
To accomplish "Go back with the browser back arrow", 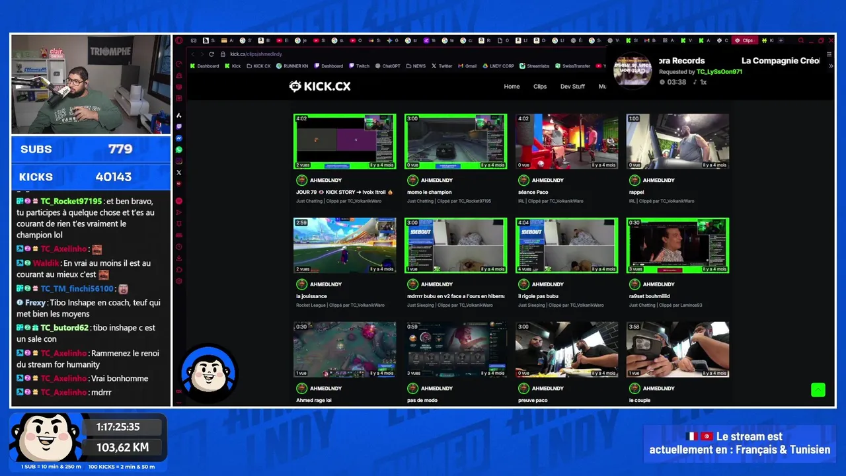I will pos(193,54).
